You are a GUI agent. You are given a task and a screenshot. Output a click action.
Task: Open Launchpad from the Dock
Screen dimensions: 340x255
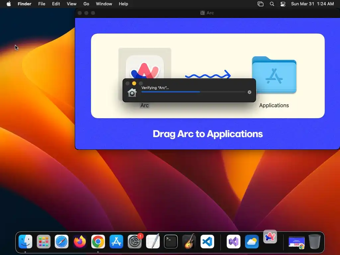[x=43, y=242]
